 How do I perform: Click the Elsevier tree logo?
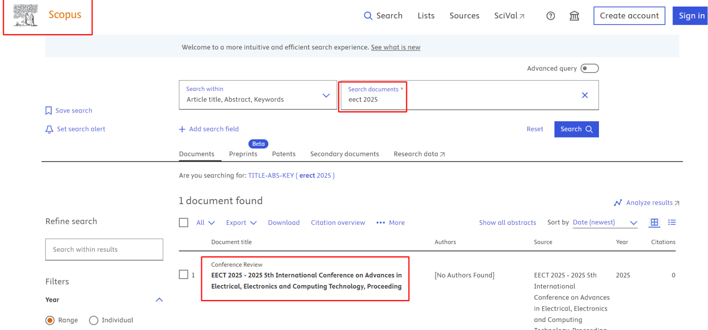tap(25, 15)
